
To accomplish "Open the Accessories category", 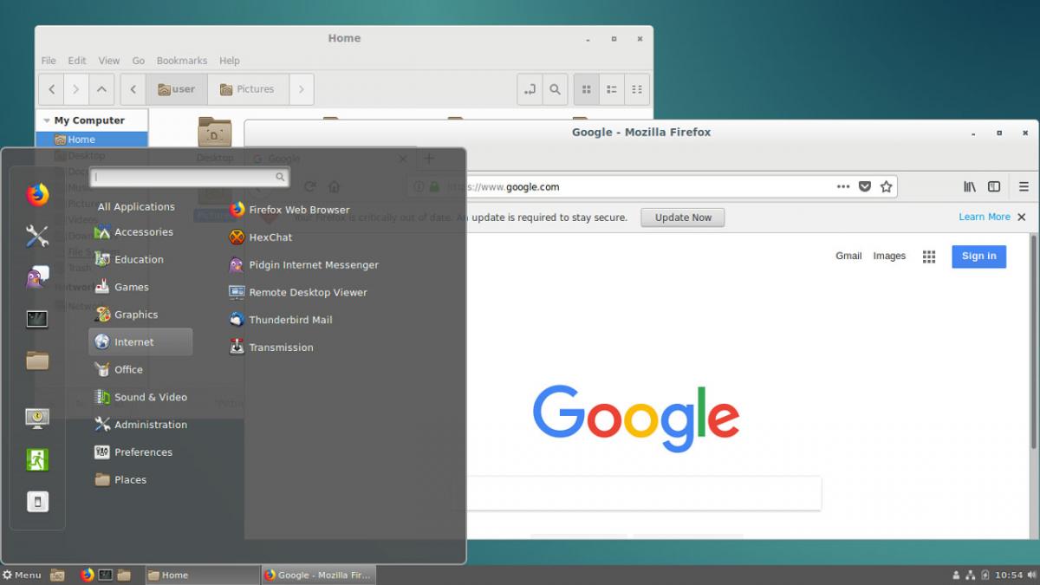I will click(140, 232).
